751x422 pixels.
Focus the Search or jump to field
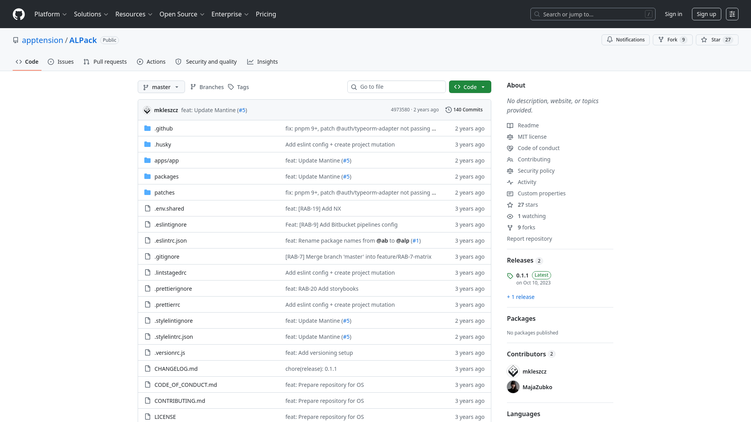point(593,14)
